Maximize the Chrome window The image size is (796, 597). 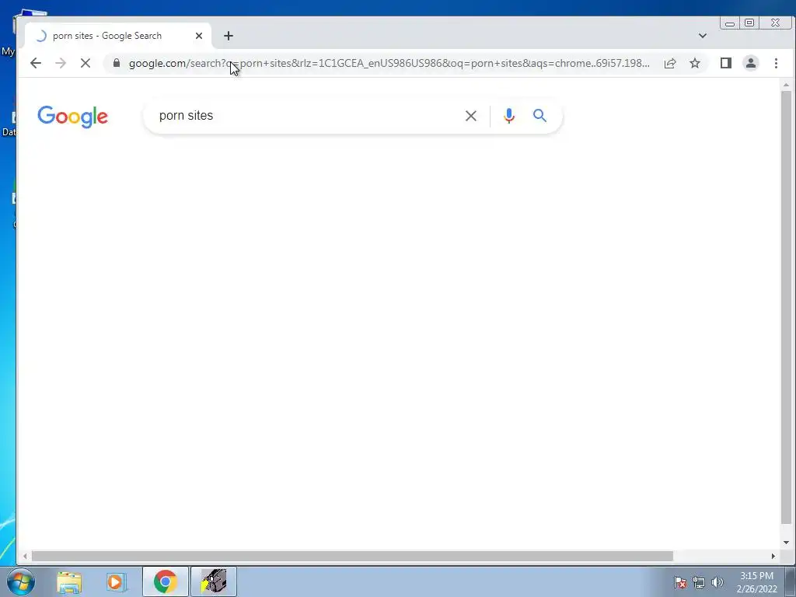click(749, 23)
